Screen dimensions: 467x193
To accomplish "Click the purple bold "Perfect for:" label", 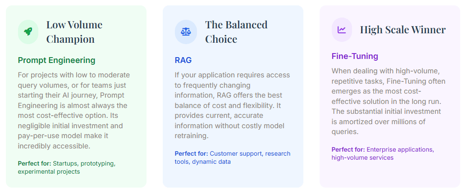I will pos(348,149).
